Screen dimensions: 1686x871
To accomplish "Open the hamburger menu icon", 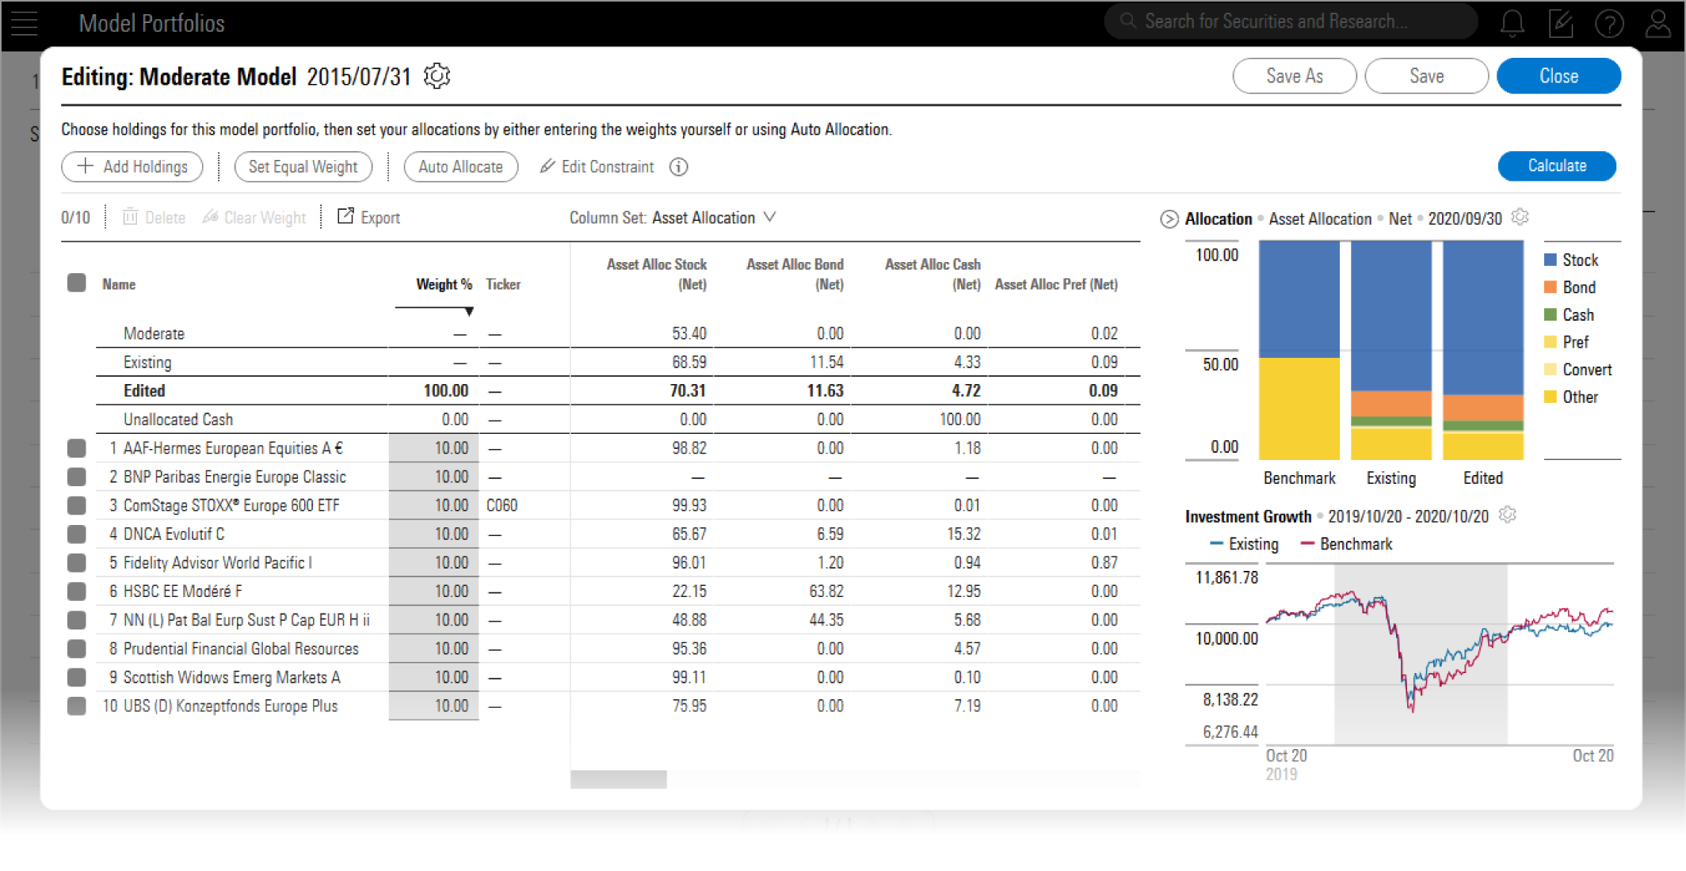I will click(24, 23).
